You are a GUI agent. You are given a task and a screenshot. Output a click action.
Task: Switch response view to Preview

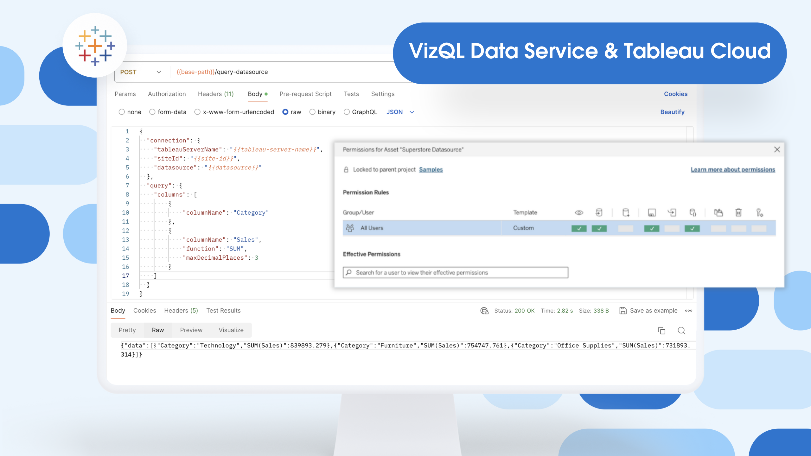pyautogui.click(x=191, y=330)
